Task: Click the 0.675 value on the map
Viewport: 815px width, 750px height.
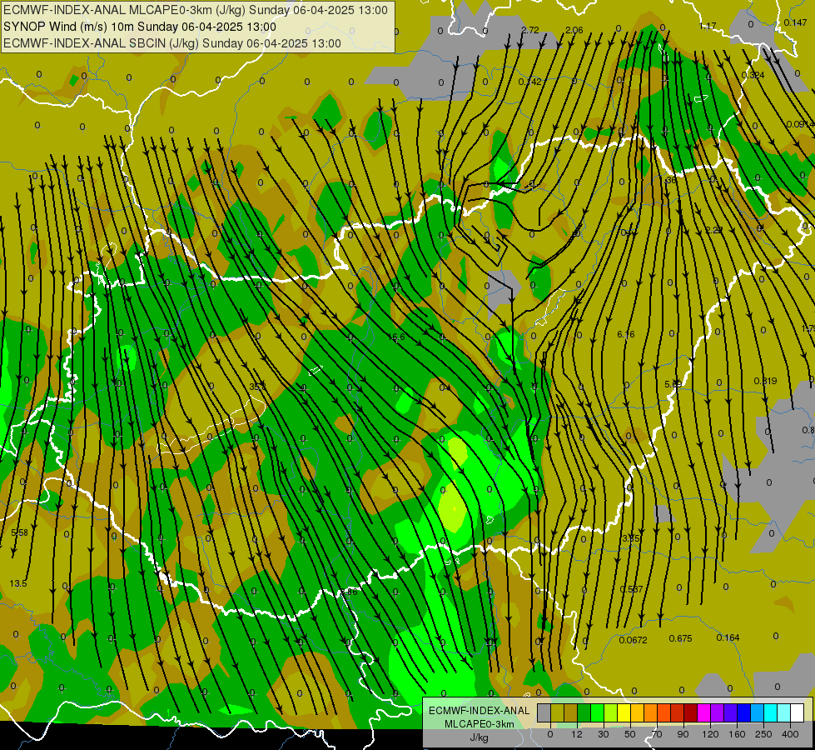Action: click(x=680, y=638)
